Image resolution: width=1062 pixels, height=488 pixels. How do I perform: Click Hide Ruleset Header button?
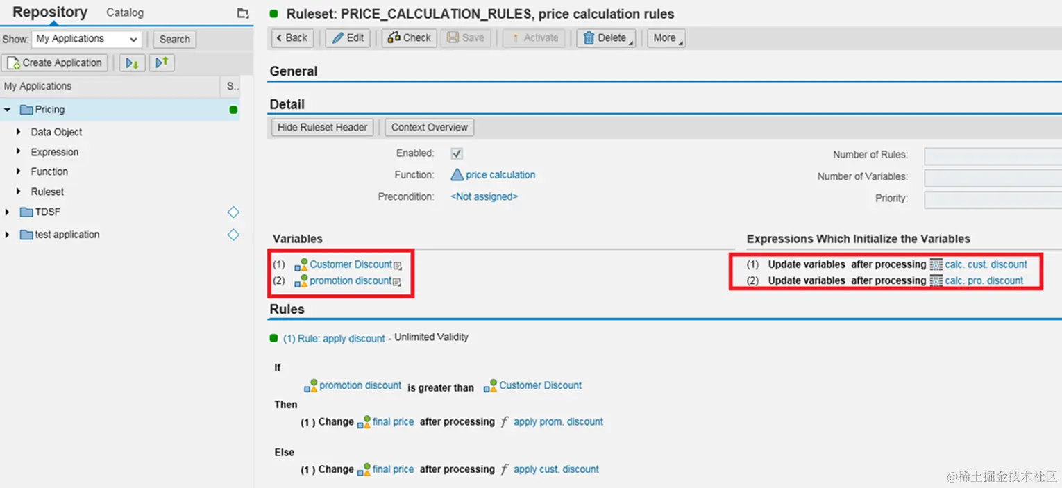click(x=323, y=128)
